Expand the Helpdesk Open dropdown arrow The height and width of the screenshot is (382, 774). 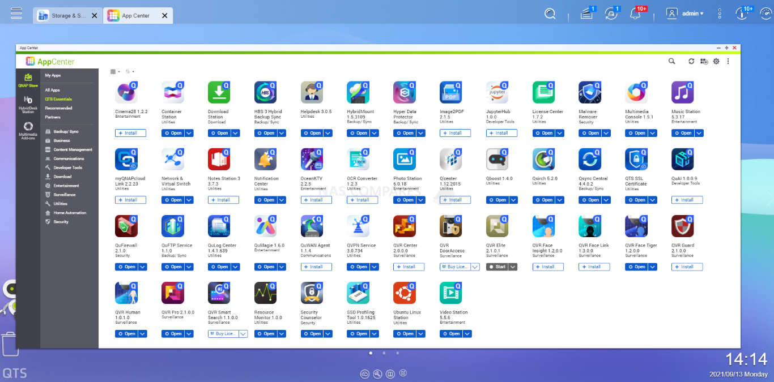(x=329, y=133)
